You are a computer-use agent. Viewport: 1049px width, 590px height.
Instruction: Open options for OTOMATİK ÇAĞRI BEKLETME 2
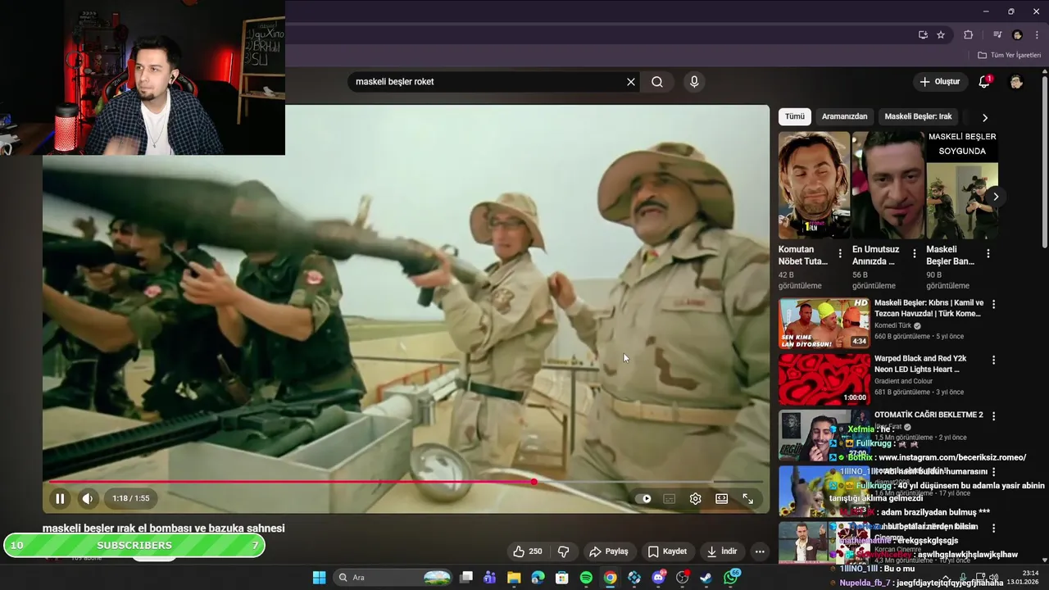(x=993, y=415)
